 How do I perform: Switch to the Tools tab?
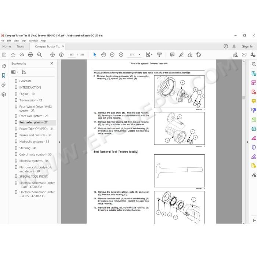tap(20, 46)
